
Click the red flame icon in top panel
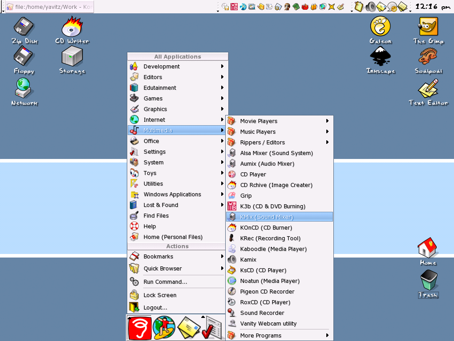click(x=305, y=6)
